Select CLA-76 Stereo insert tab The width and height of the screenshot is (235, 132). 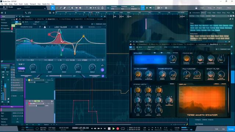coord(65,19)
